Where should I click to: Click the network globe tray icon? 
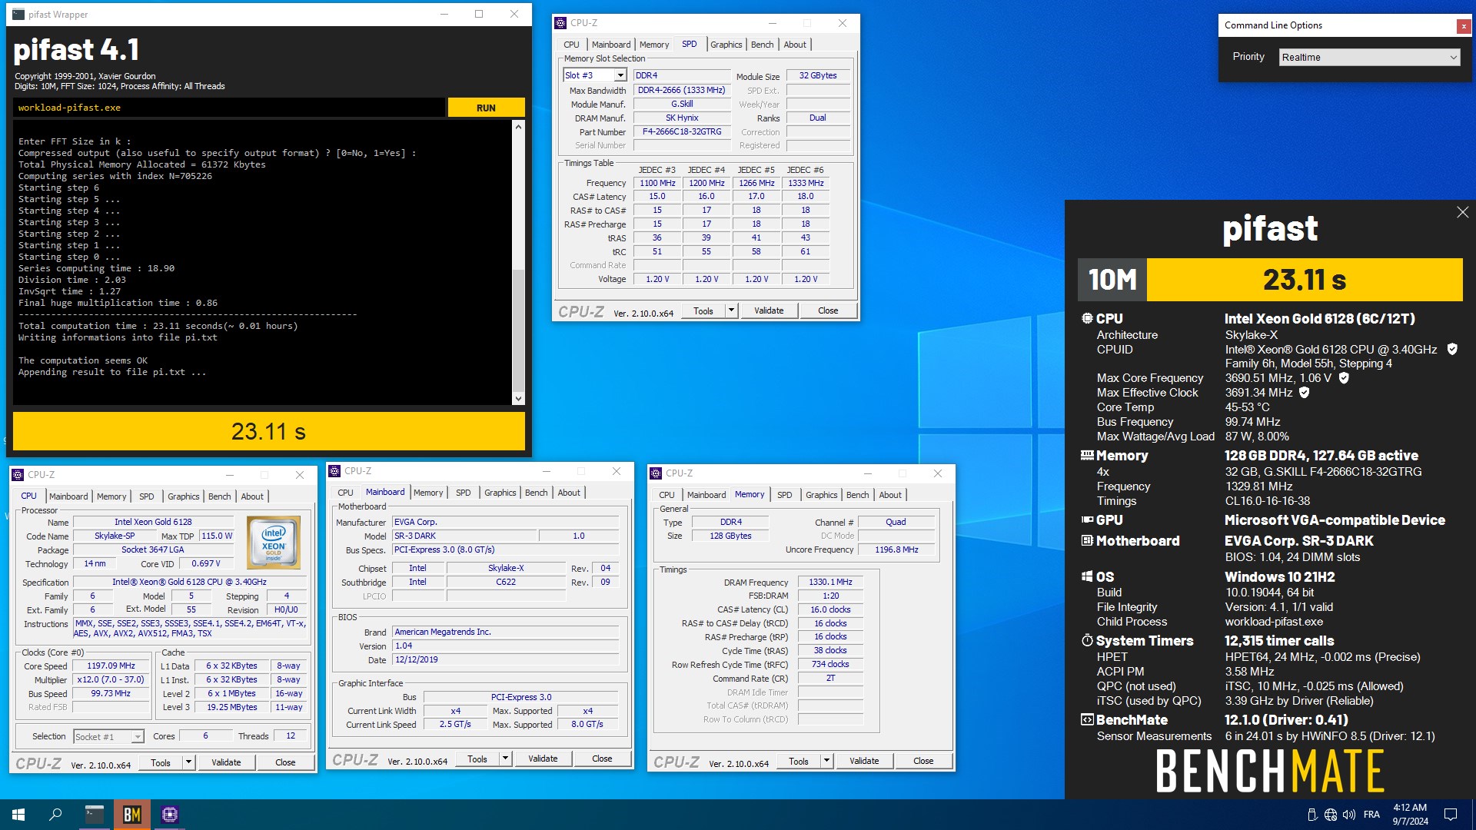click(x=1331, y=815)
